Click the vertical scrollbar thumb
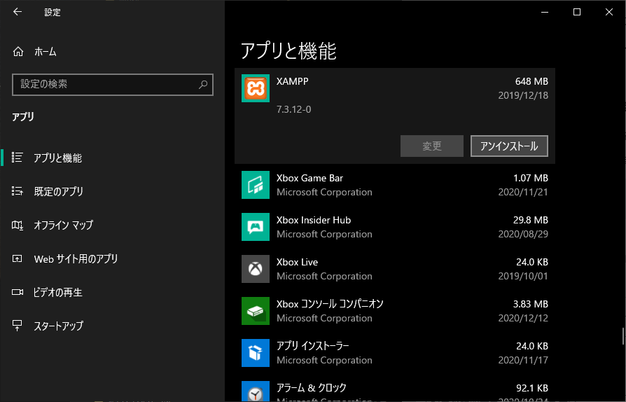 [x=622, y=336]
